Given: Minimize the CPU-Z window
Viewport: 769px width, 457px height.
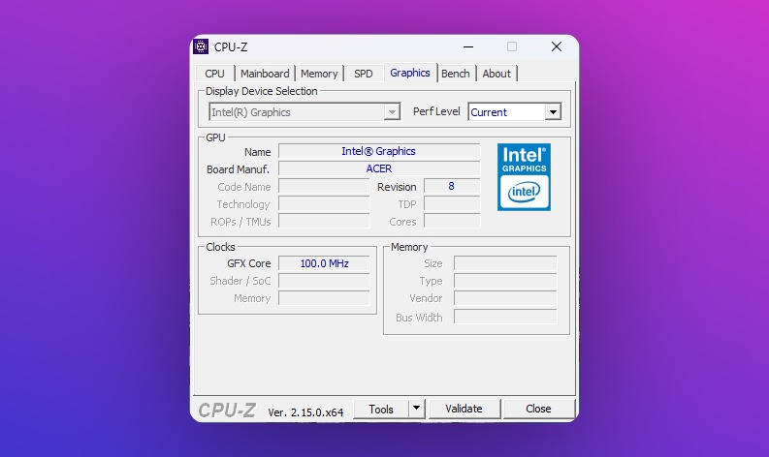Looking at the screenshot, I should [x=468, y=47].
